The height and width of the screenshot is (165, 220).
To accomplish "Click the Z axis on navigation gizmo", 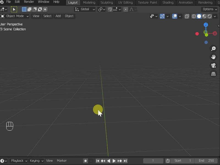I will pos(206,25).
